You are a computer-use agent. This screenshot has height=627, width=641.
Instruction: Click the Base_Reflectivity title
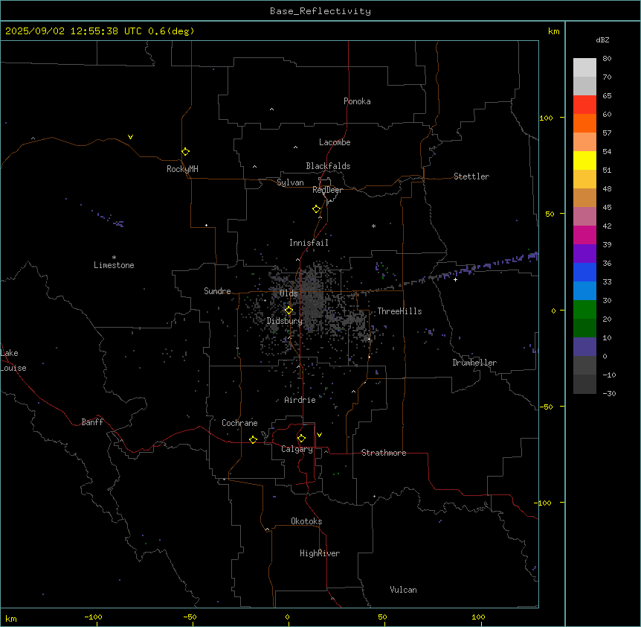320,11
